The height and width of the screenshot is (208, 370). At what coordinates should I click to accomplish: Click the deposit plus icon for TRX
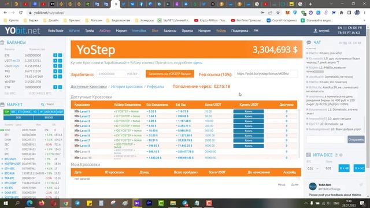(x=55, y=71)
